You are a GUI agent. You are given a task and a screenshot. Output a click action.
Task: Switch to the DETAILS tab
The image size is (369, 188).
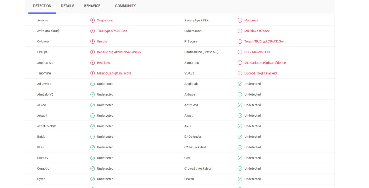[68, 6]
